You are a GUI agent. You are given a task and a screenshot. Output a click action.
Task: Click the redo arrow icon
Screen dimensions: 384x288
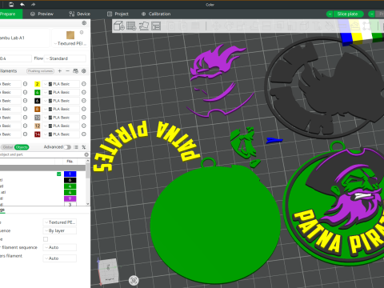pos(33,4)
